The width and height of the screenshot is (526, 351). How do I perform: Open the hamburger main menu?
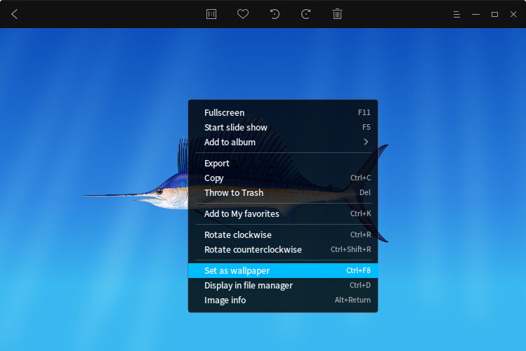pyautogui.click(x=456, y=15)
